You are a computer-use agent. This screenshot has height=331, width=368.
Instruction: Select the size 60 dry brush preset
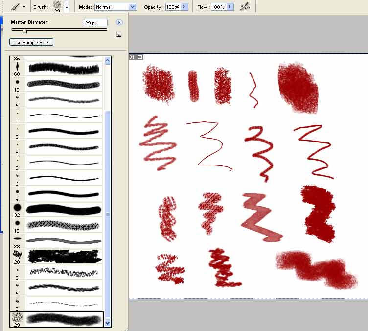pos(56,69)
